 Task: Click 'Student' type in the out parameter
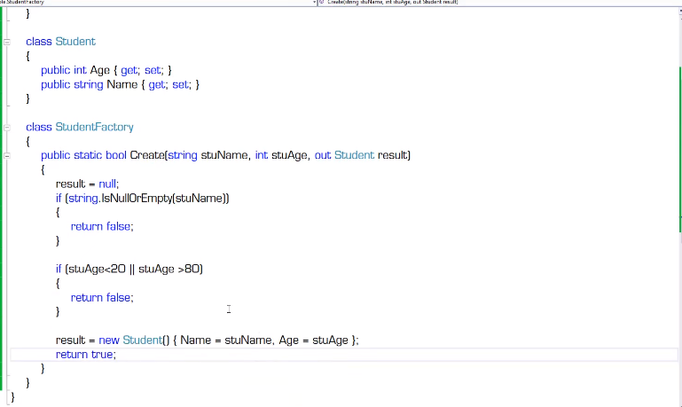(354, 155)
